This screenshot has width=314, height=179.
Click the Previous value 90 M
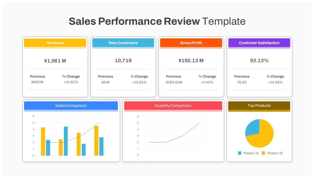coord(106,82)
